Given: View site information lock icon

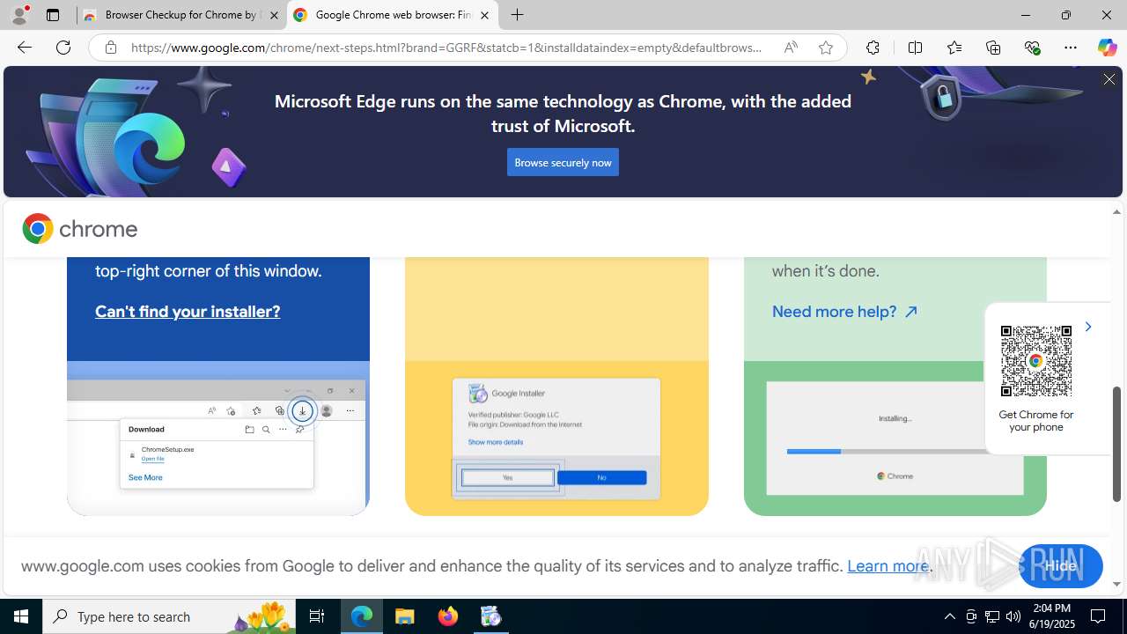Looking at the screenshot, I should pyautogui.click(x=110, y=48).
